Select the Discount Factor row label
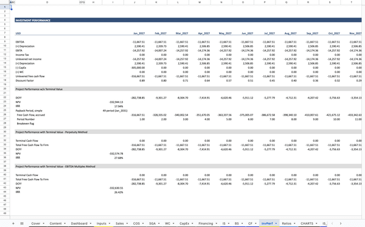365x227 pixels. [24, 80]
